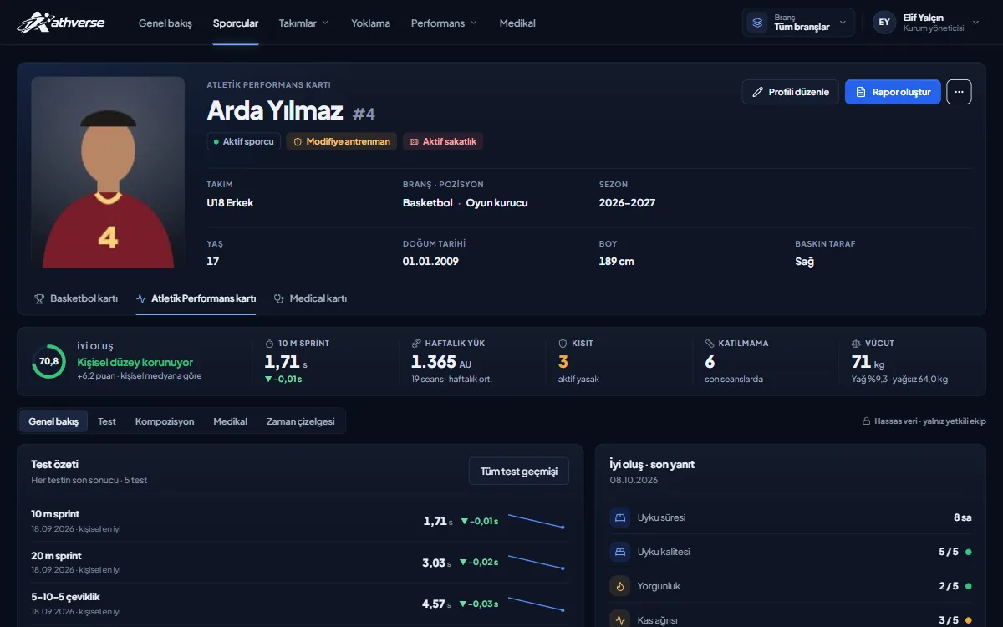1003x627 pixels.
Task: Select the Kompozisyon sub-tab
Action: click(165, 421)
